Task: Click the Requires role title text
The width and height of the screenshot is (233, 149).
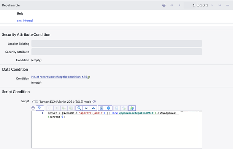Action: [x=11, y=5]
